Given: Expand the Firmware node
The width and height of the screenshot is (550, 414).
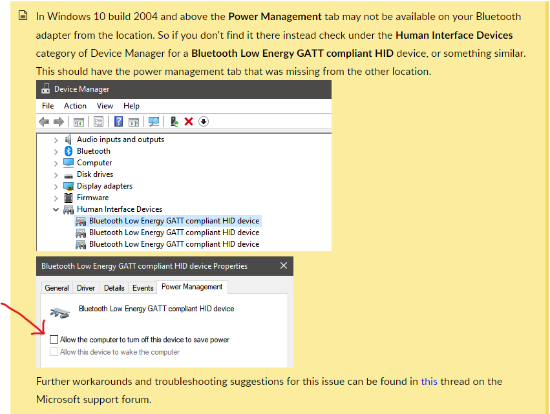Looking at the screenshot, I should tap(56, 198).
